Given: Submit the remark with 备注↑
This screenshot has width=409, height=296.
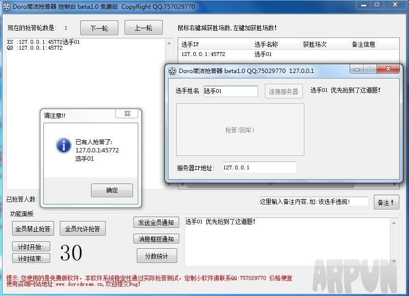Looking at the screenshot, I should 386,202.
